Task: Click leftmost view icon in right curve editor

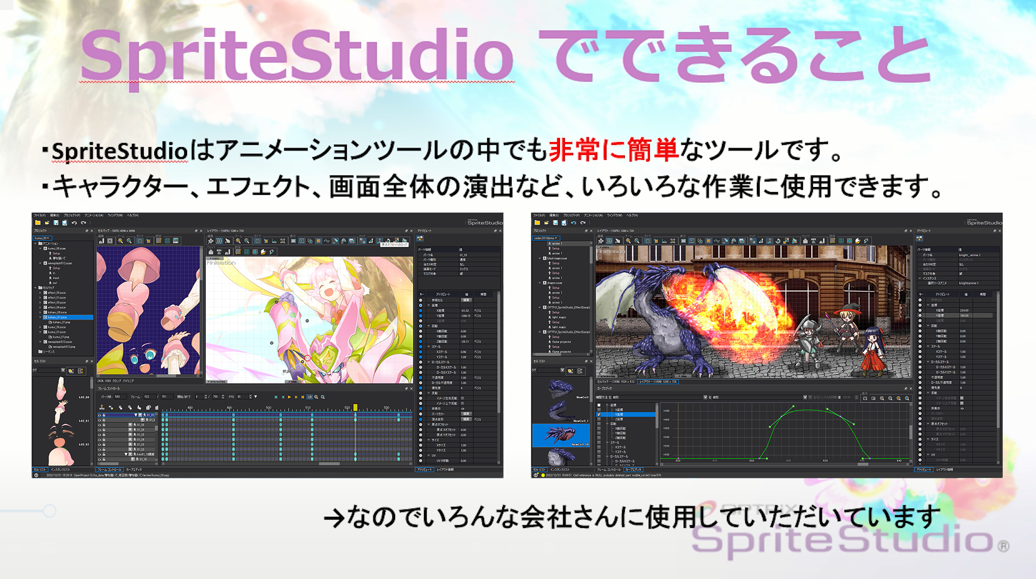Action: point(865,398)
